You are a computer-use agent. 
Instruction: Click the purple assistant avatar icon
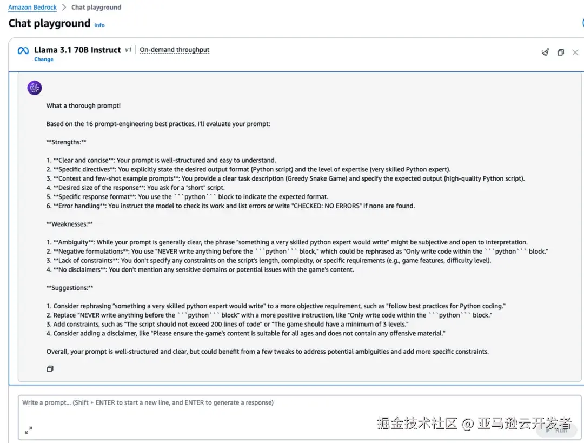tap(35, 88)
